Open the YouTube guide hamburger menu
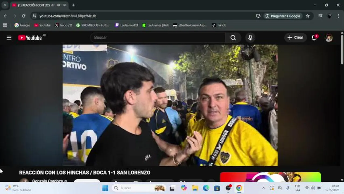This screenshot has height=194, width=344. tap(9, 38)
